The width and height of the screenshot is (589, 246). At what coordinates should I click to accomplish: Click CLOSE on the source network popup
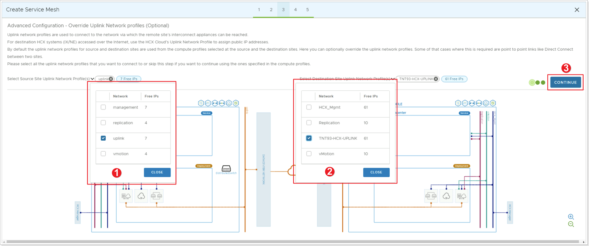point(157,172)
